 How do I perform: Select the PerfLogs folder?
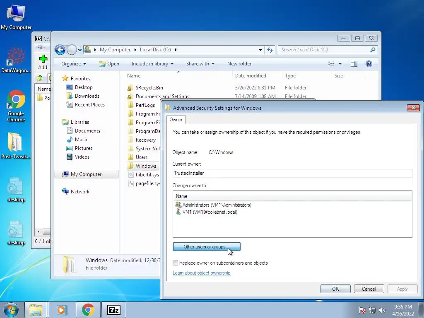point(145,105)
